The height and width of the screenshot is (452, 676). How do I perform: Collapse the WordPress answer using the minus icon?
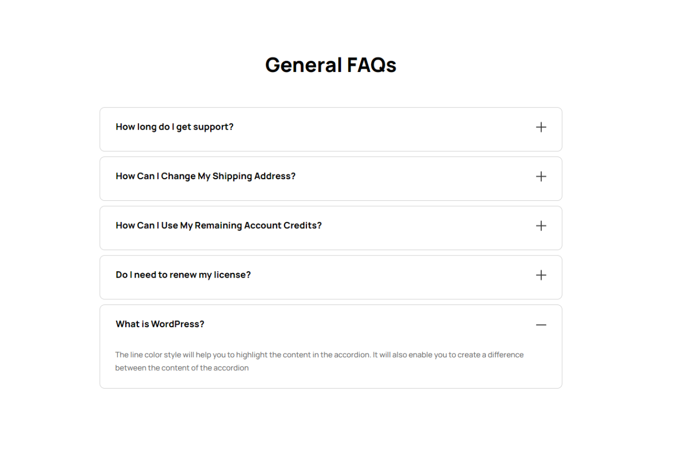click(541, 325)
